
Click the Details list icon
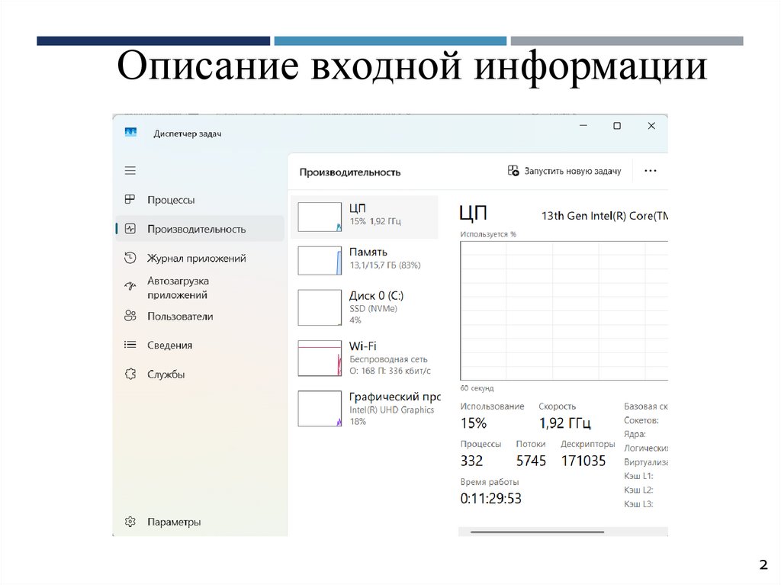coord(130,345)
